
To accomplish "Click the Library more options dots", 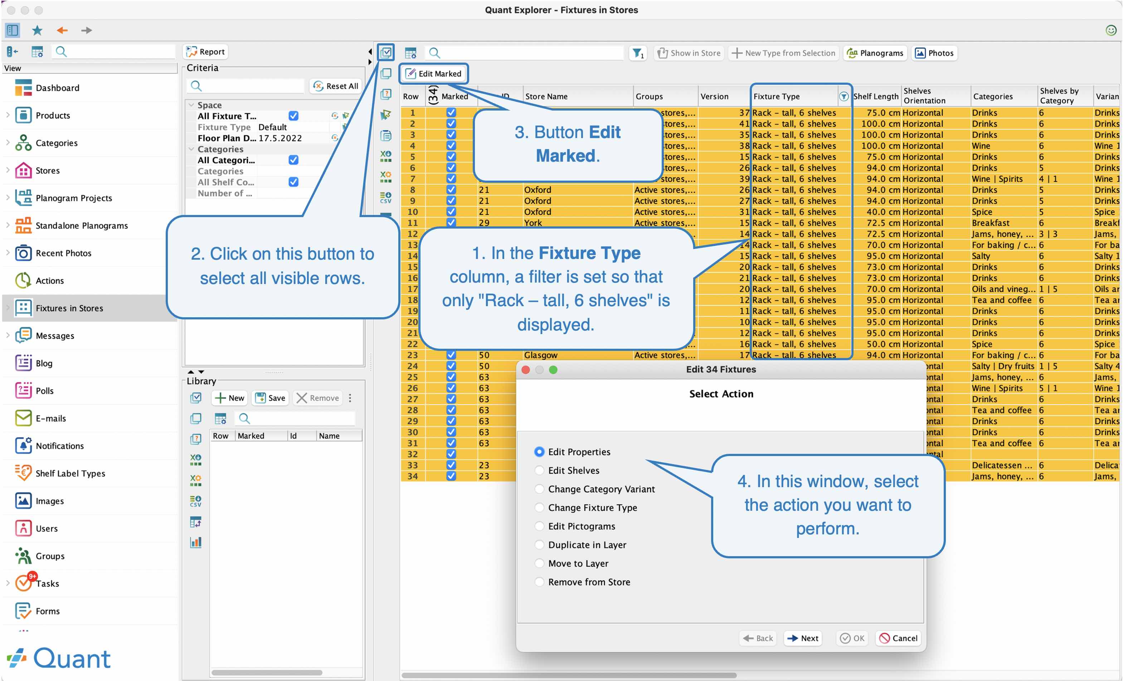I will (x=350, y=398).
